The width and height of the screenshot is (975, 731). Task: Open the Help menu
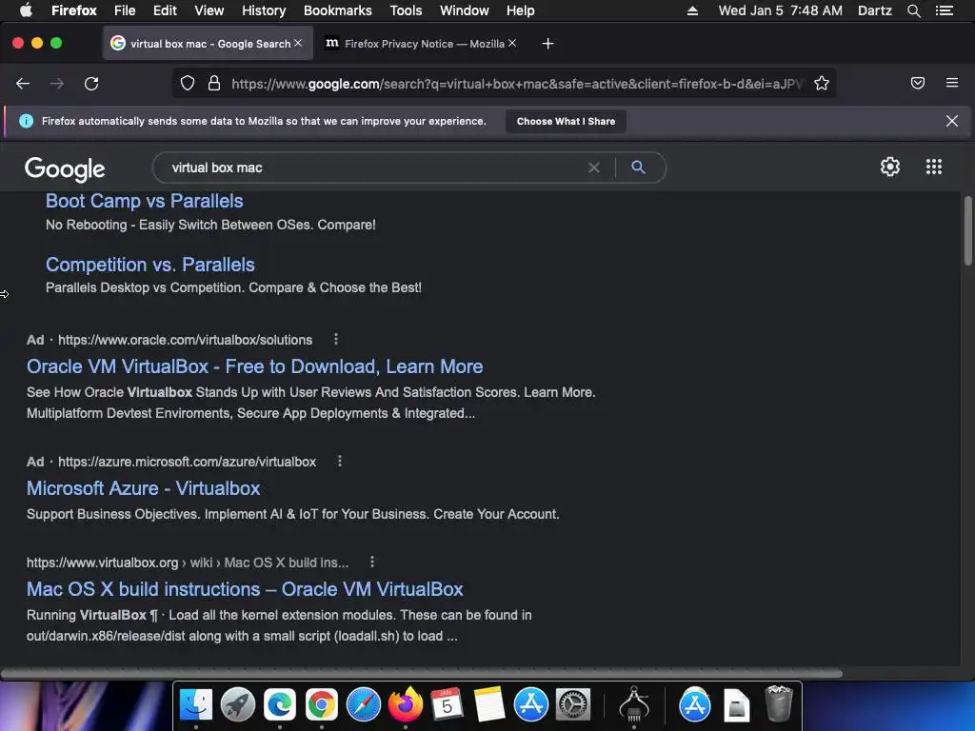pos(521,10)
